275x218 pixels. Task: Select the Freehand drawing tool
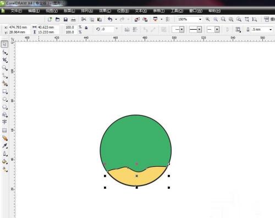click(4, 75)
